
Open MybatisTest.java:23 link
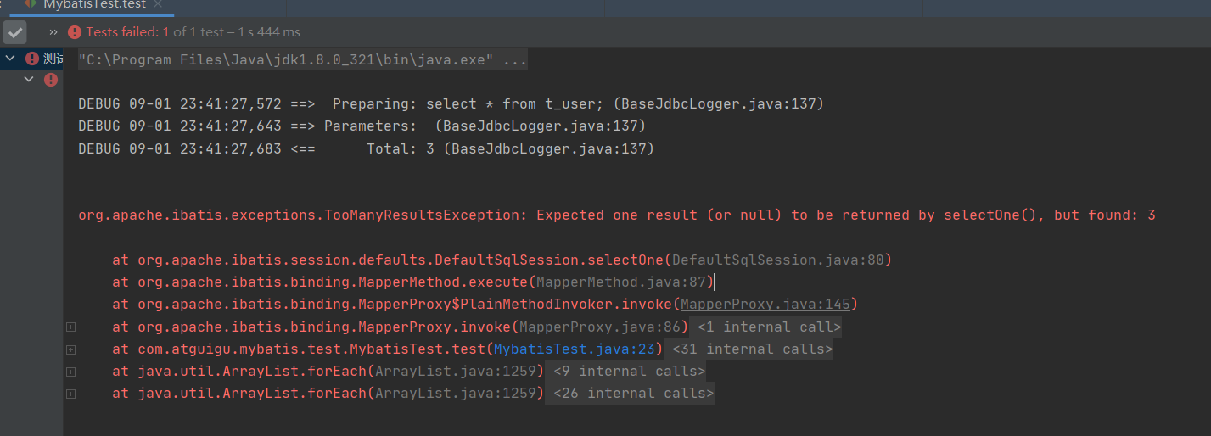(x=575, y=349)
